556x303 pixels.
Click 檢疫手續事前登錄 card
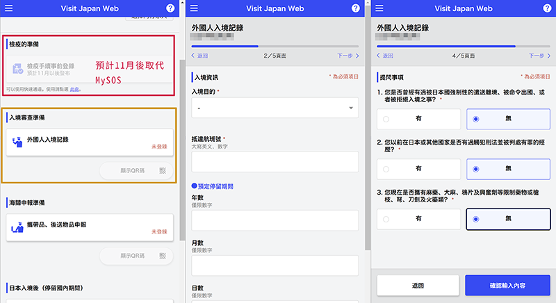coord(90,69)
